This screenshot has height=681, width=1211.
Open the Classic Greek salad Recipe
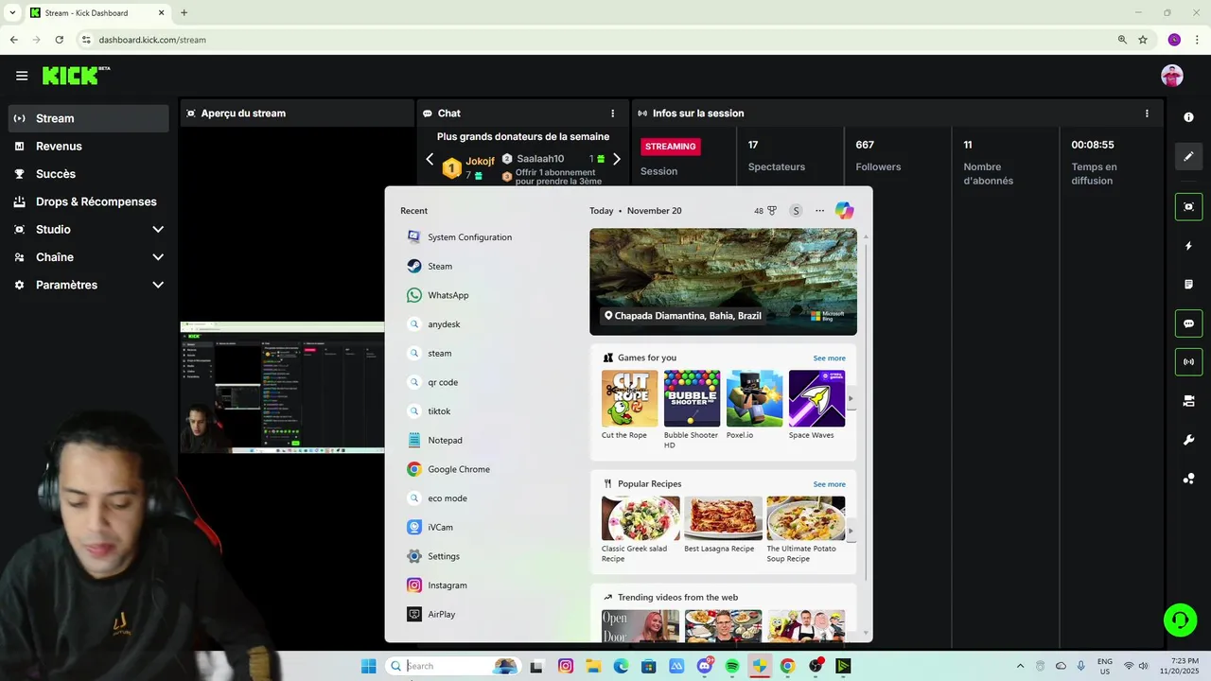641,530
